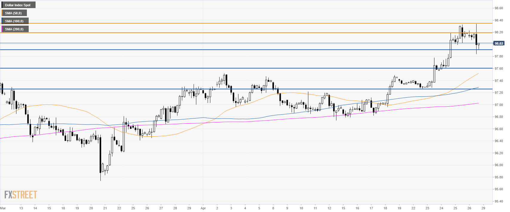Click the last candlestick beside the 98.02 tag
The height and width of the screenshot is (212, 510).
tap(479, 45)
